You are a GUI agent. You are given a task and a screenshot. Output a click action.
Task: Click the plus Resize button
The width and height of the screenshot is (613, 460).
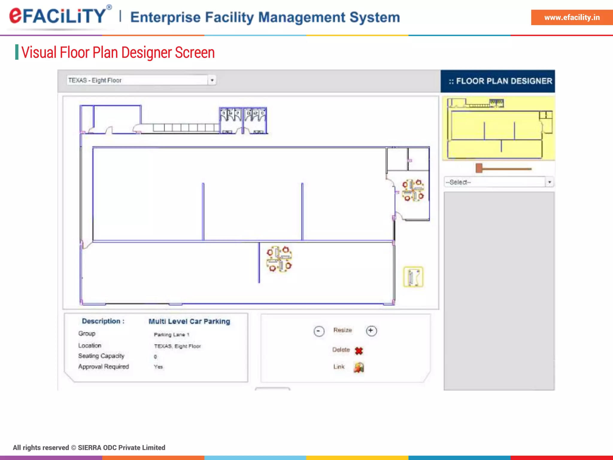coord(371,331)
